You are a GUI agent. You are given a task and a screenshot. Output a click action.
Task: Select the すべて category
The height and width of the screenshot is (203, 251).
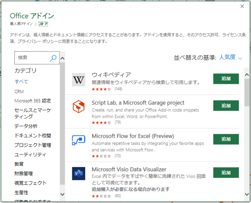pos(21,82)
